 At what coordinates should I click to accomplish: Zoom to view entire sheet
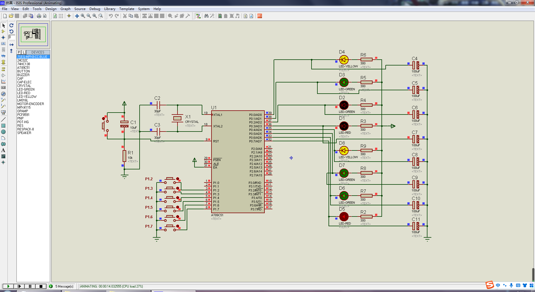(94, 16)
